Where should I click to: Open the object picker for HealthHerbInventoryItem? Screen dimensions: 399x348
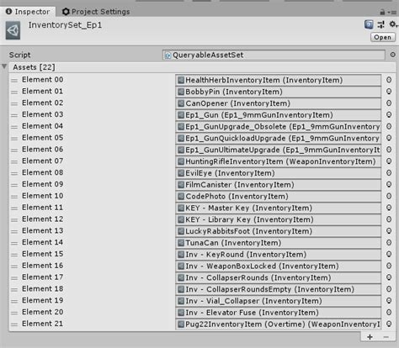pyautogui.click(x=389, y=80)
